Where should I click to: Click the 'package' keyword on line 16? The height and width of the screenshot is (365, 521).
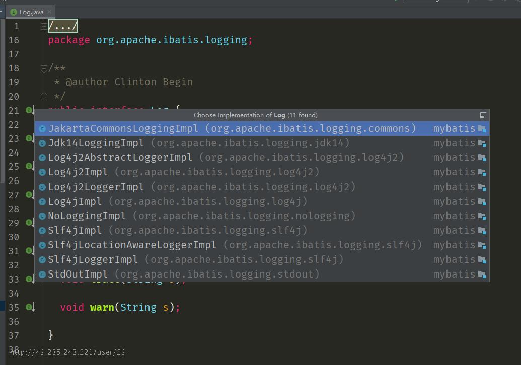(69, 40)
